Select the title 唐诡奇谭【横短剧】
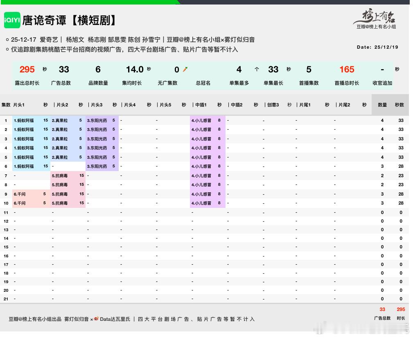Image resolution: width=413 pixels, height=338 pixels. pos(69,20)
